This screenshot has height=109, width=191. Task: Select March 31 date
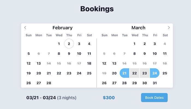155,83
